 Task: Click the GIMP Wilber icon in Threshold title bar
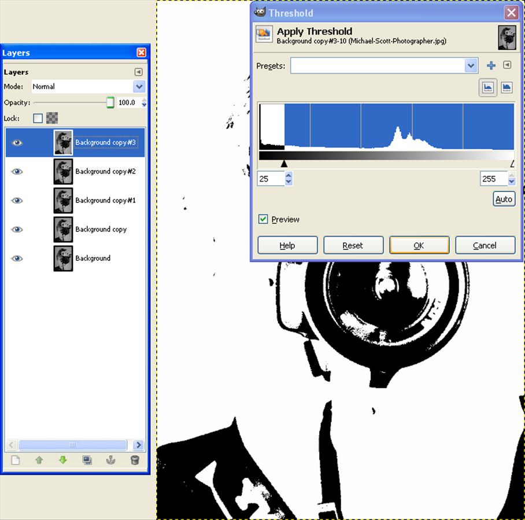click(x=260, y=12)
